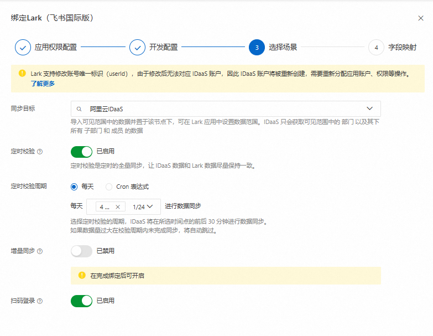Go to the 开发配置 step label

164,47
